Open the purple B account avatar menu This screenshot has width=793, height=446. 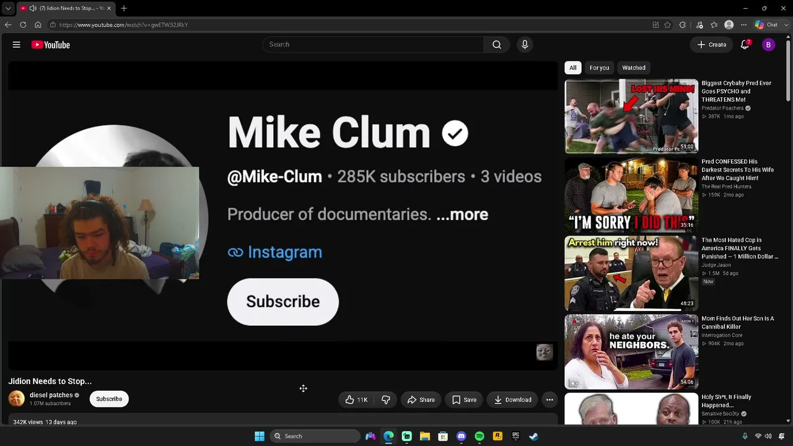[x=768, y=45]
